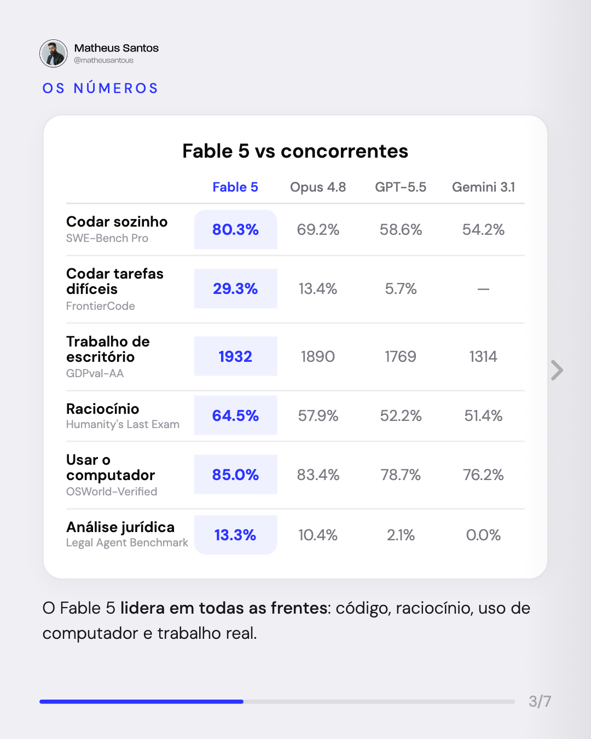Click the blue slide progress bar
The height and width of the screenshot is (739, 591).
point(141,701)
